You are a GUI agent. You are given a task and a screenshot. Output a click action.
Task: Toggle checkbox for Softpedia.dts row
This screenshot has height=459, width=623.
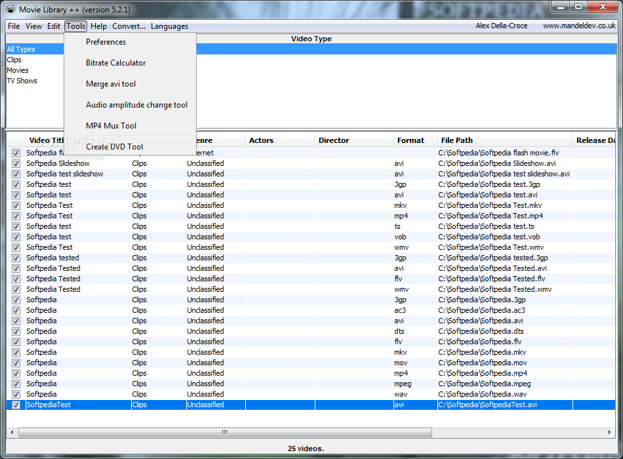click(16, 331)
